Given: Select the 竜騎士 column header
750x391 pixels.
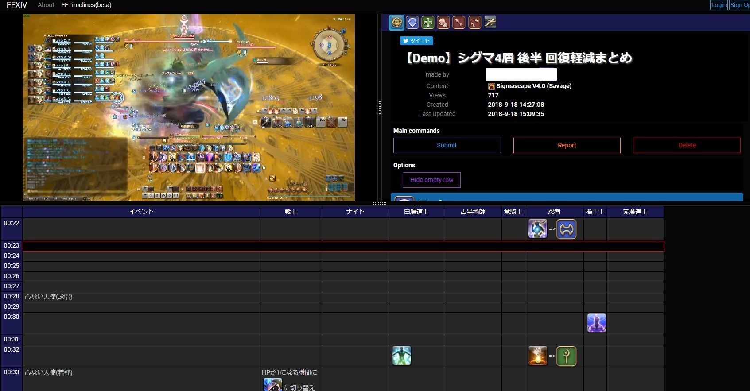Looking at the screenshot, I should tap(513, 212).
